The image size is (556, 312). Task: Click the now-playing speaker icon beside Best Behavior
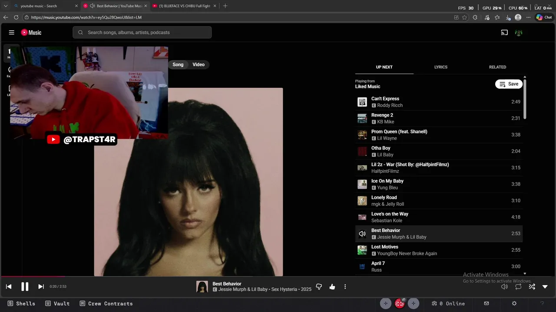362,234
